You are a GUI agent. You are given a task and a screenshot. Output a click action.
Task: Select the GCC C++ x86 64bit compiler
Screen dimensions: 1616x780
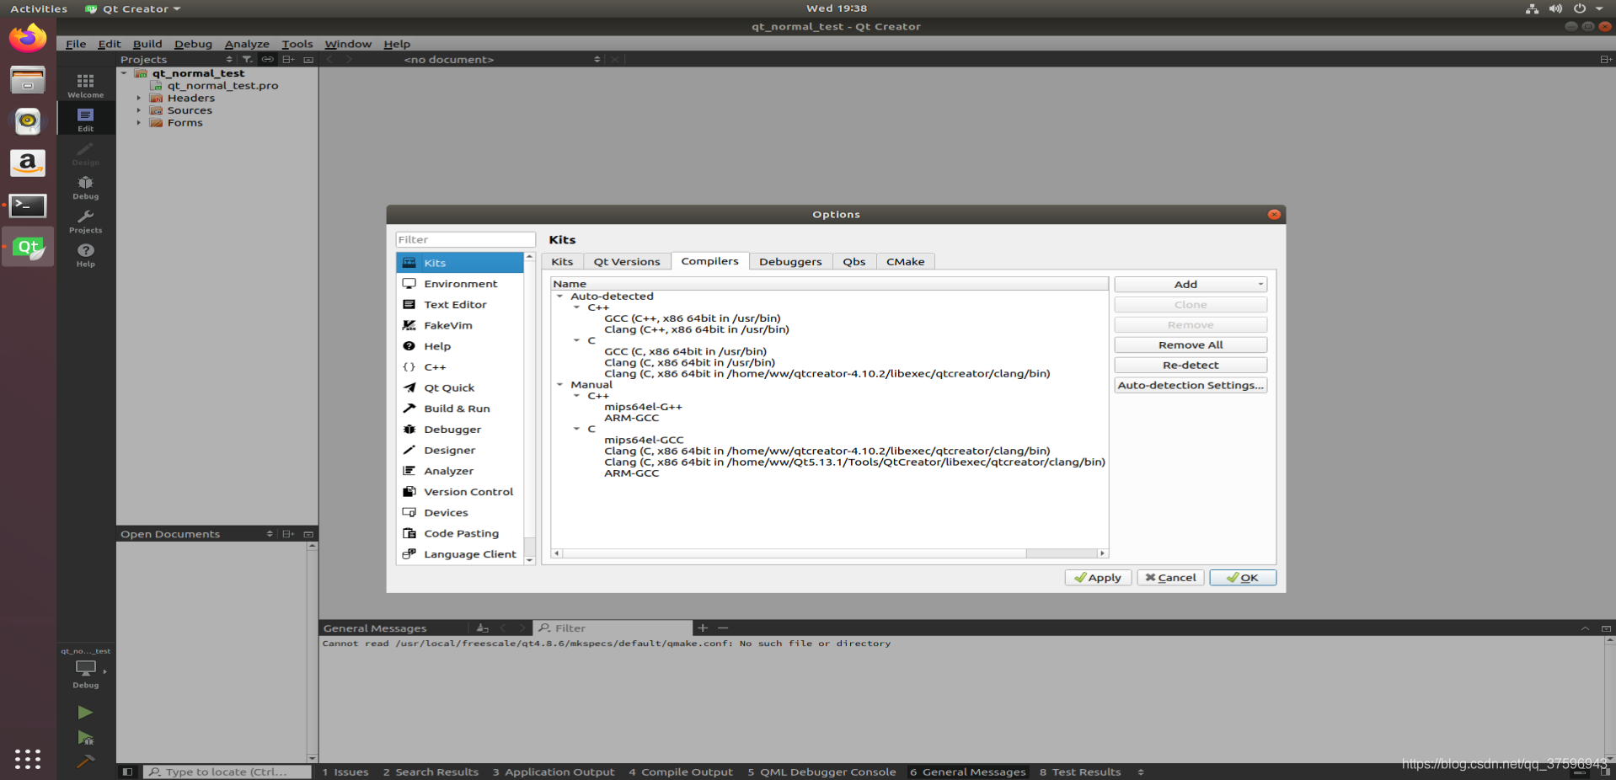click(x=692, y=318)
